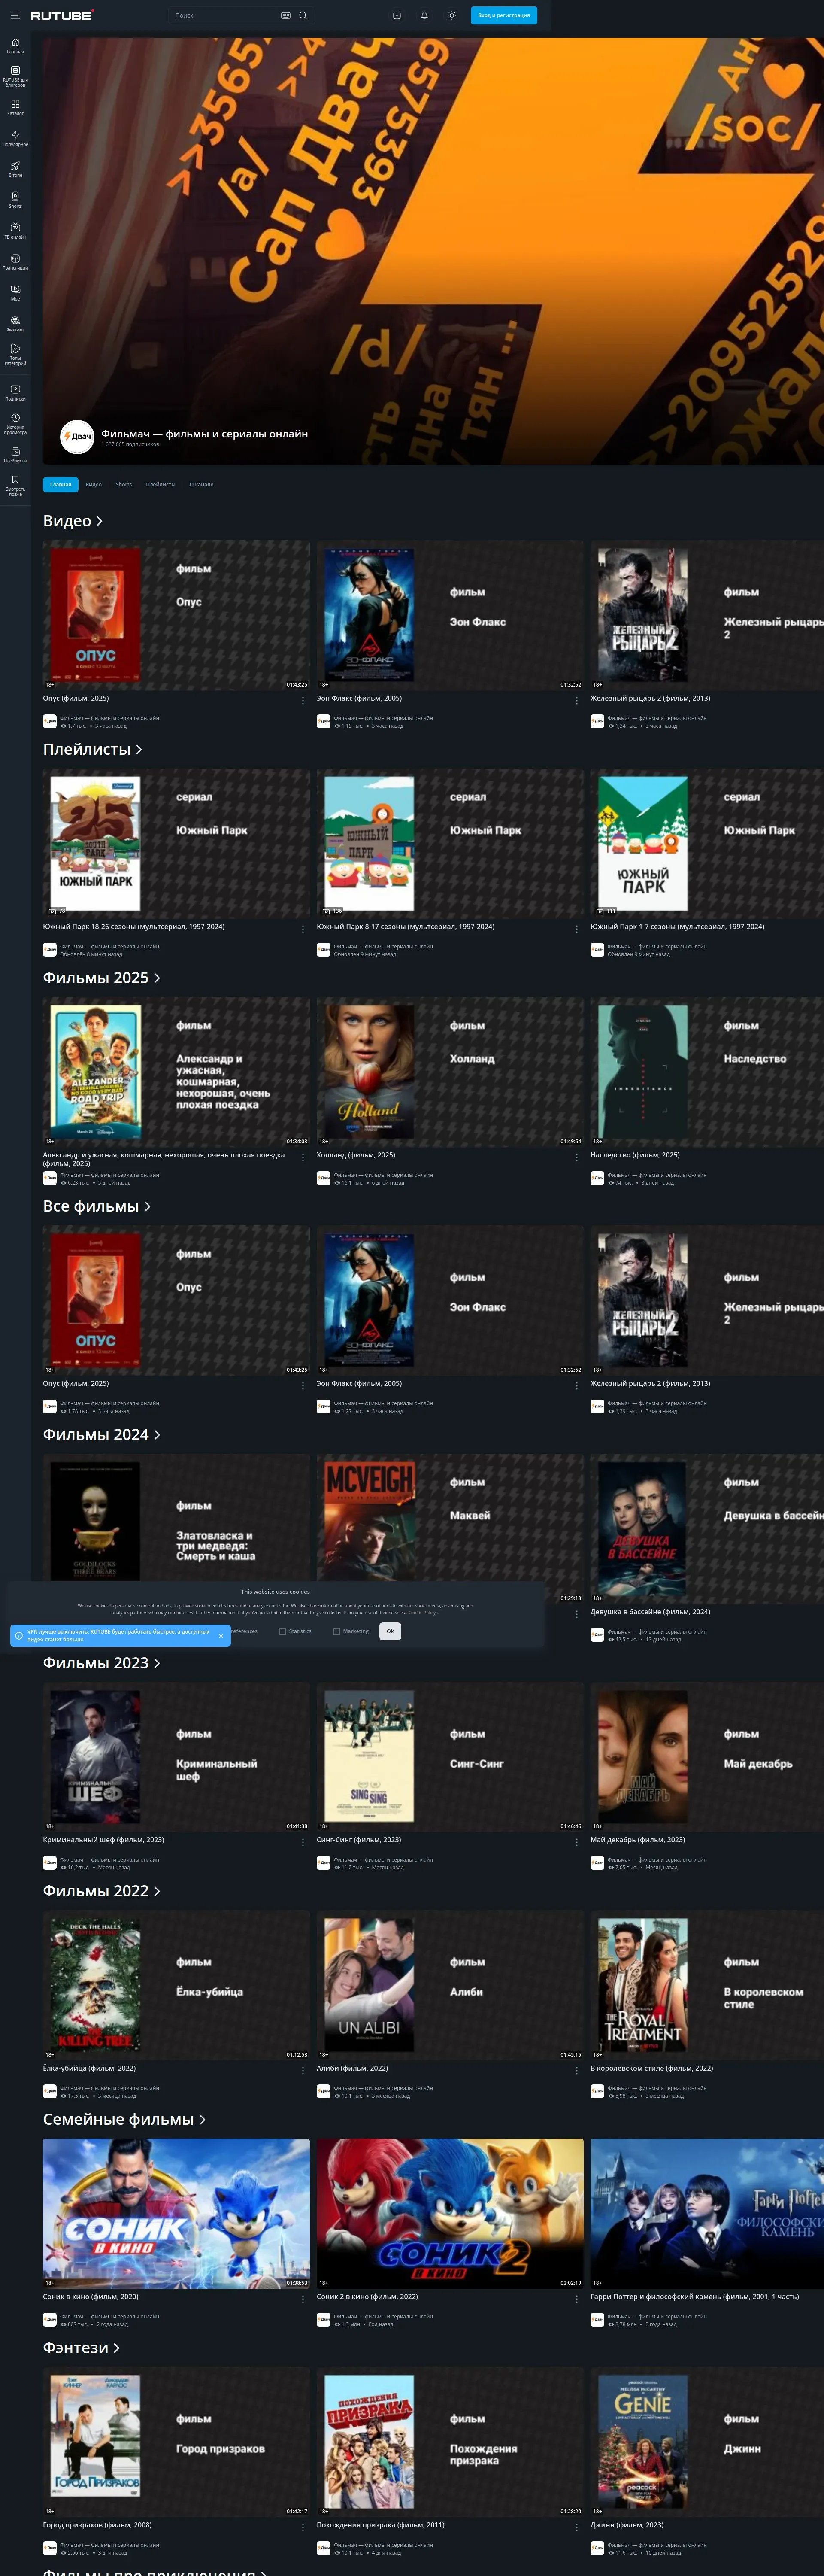The width and height of the screenshot is (824, 2576).
Task: Switch theme with the sun icon
Action: (452, 15)
